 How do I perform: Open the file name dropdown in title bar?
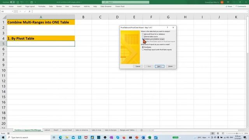(82, 2)
